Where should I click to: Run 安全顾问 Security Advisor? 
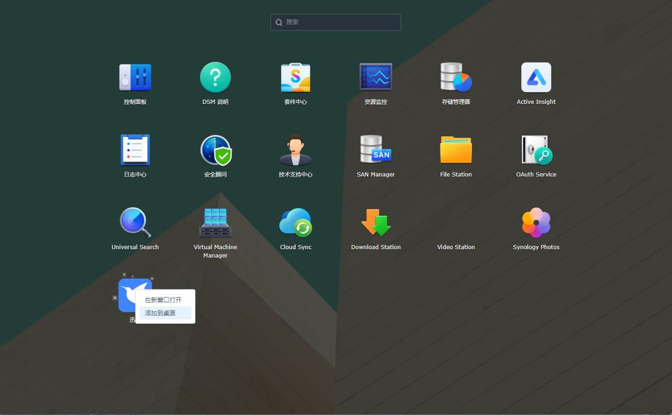tap(215, 150)
